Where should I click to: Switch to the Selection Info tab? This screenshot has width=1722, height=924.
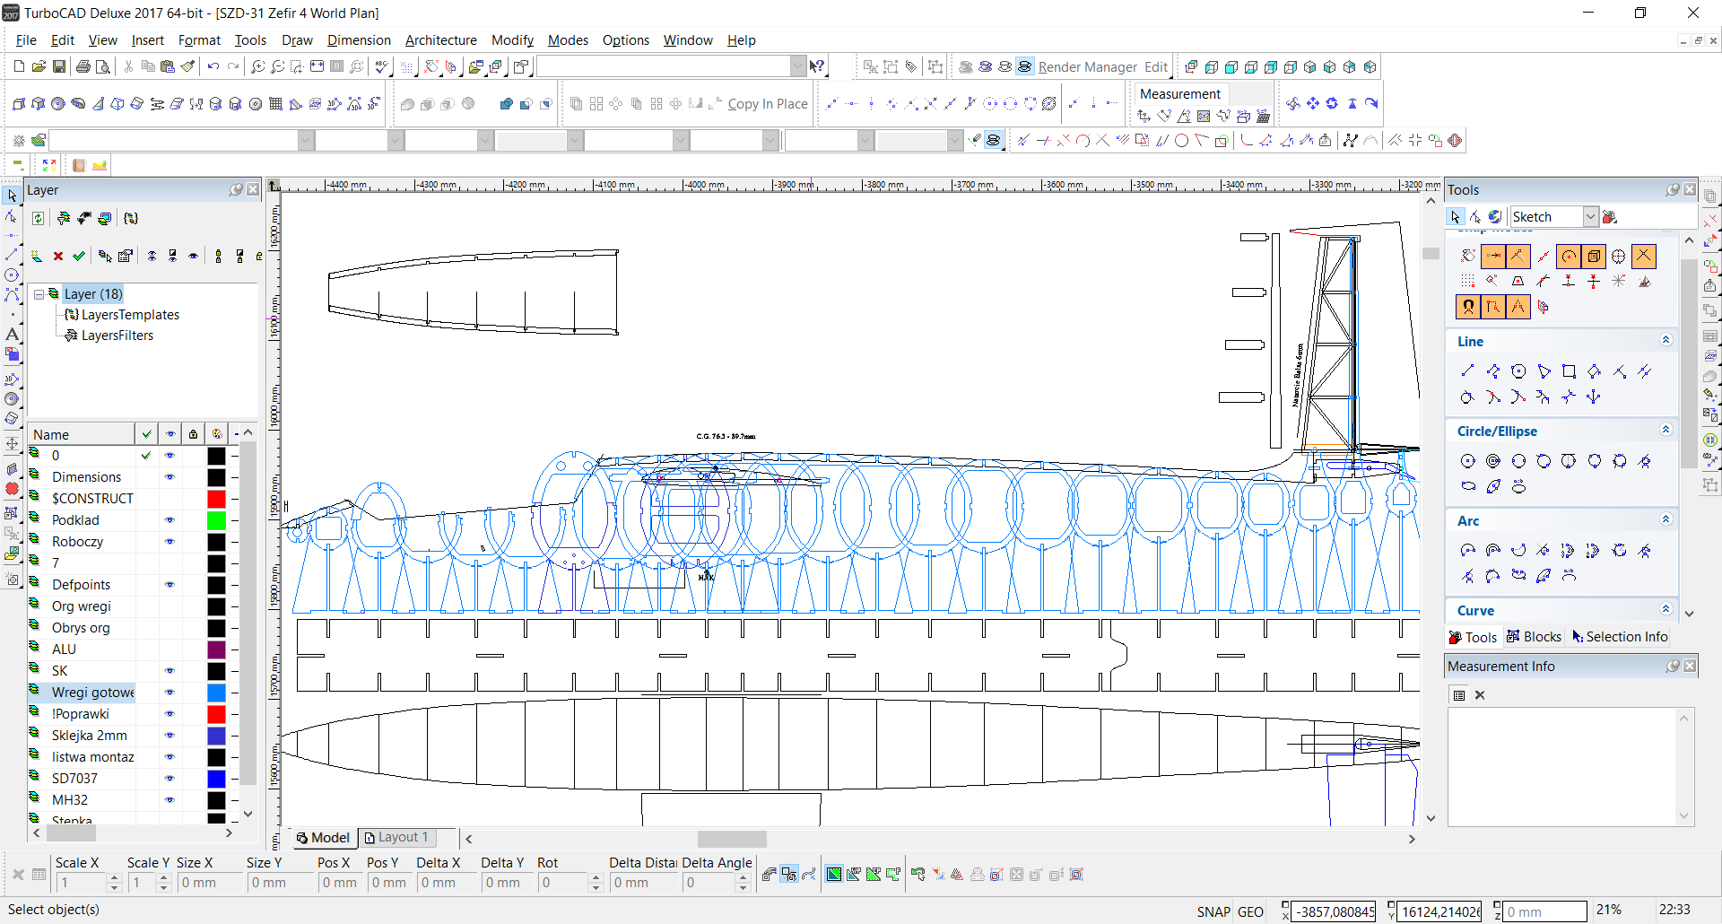pos(1620,637)
